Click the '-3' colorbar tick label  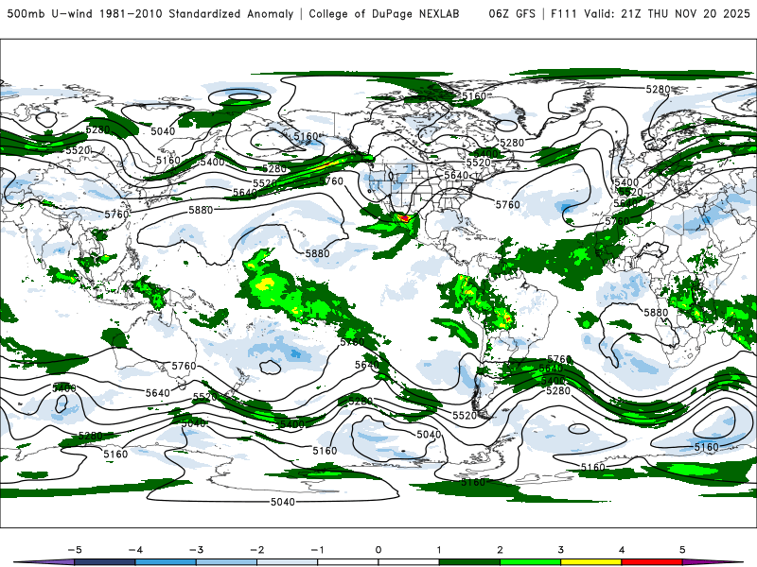point(196,550)
